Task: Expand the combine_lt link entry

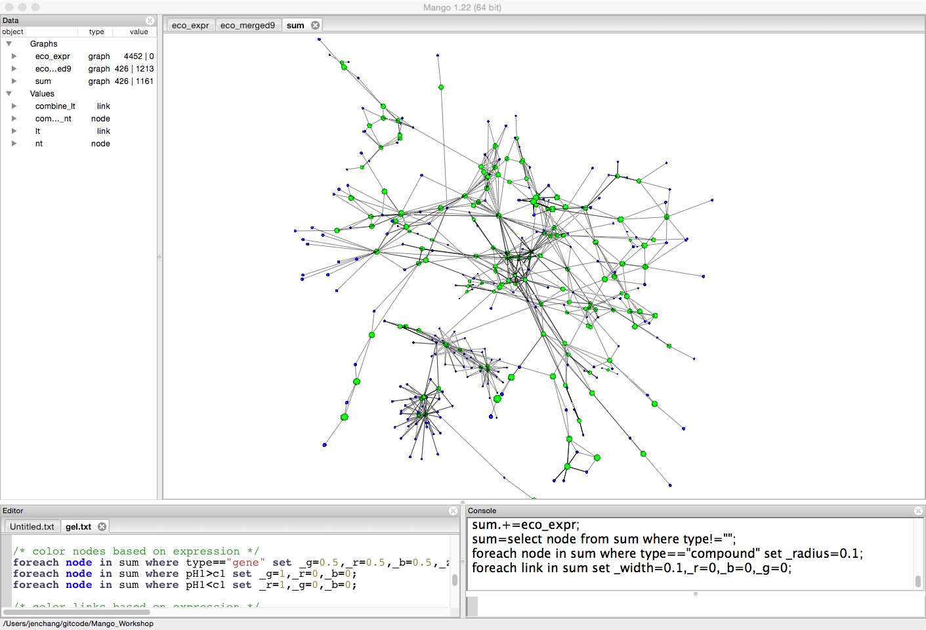Action: [x=14, y=106]
